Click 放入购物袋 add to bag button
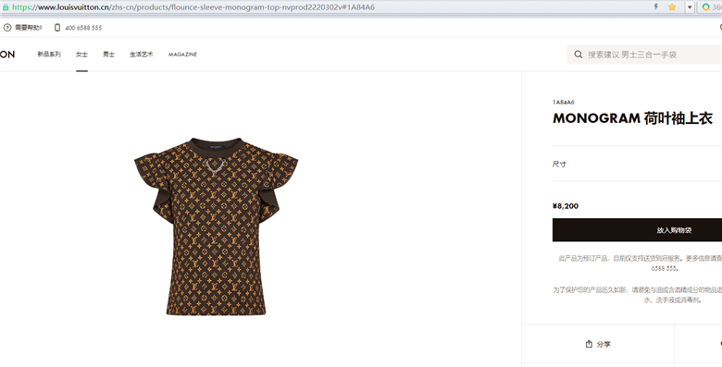The image size is (722, 367). tap(637, 230)
